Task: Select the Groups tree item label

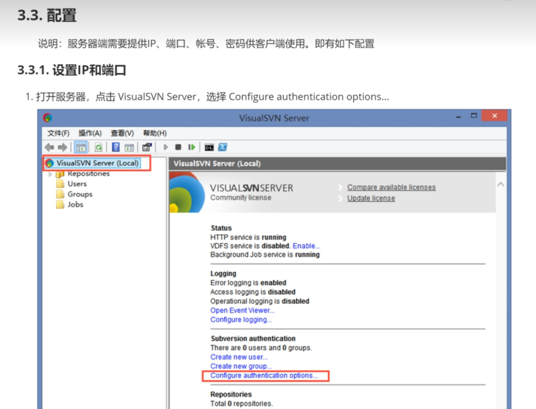Action: pyautogui.click(x=80, y=195)
